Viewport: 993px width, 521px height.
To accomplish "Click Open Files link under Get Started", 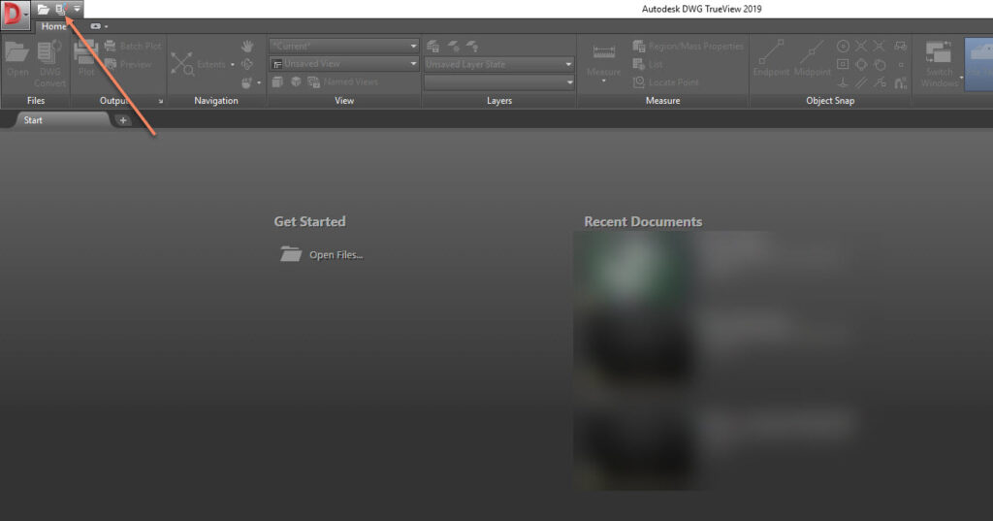I will click(x=335, y=255).
